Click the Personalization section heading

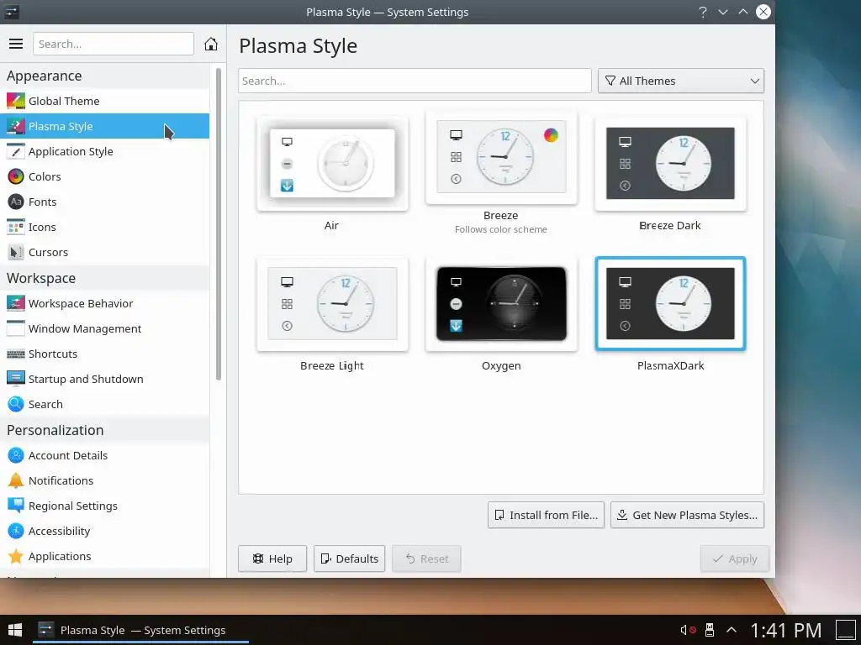click(x=55, y=430)
